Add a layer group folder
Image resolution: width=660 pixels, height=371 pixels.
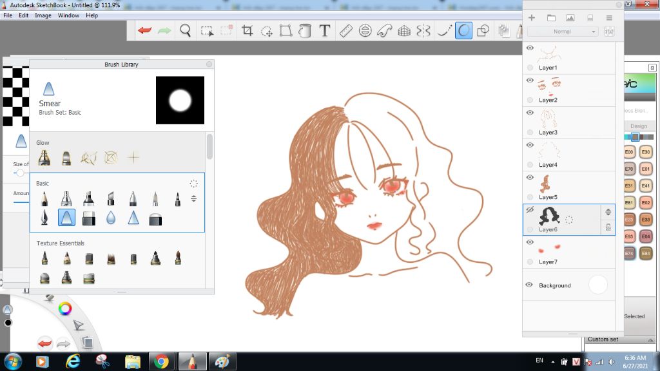tap(551, 17)
